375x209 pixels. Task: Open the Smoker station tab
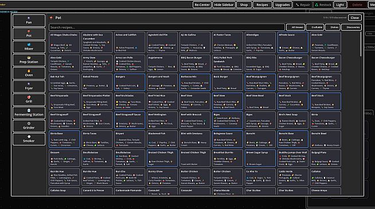pos(29,139)
